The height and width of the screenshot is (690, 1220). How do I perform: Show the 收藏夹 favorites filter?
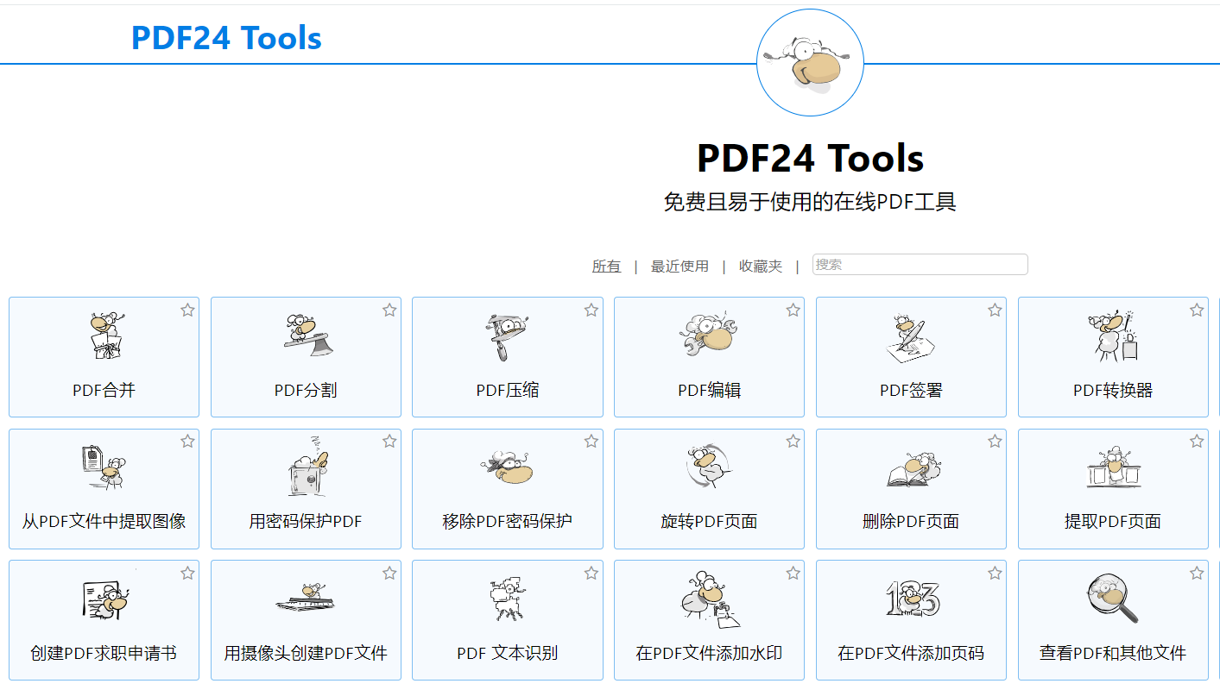[x=761, y=267]
